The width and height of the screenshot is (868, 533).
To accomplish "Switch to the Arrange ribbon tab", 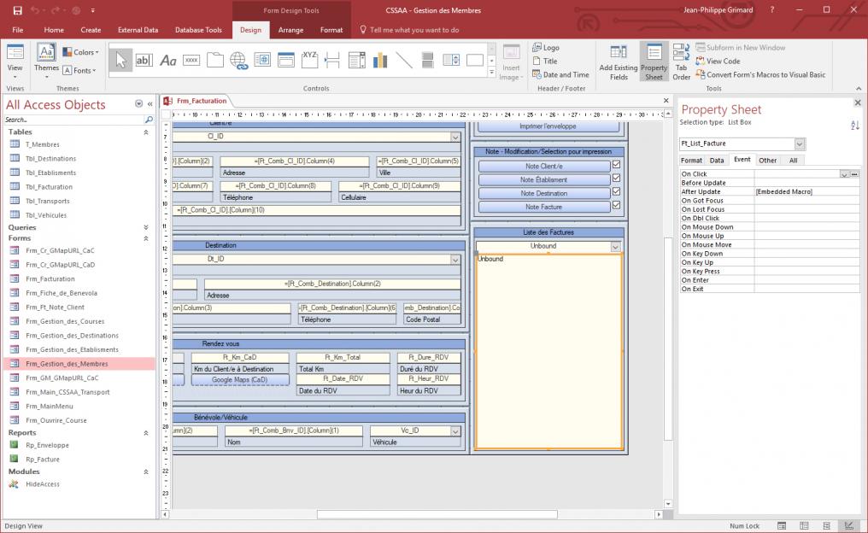I will click(290, 30).
